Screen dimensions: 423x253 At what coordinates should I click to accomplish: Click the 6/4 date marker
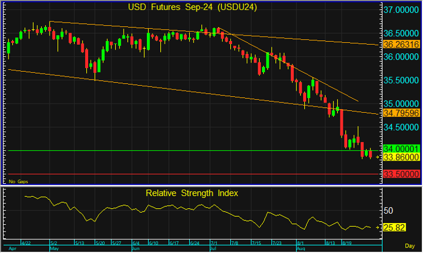136,243
